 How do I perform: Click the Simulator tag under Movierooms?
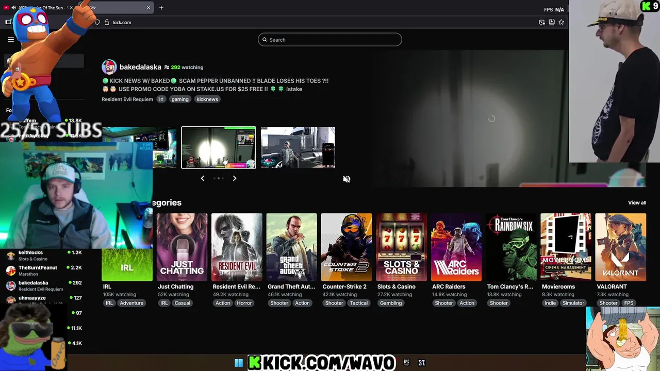pyautogui.click(x=573, y=303)
